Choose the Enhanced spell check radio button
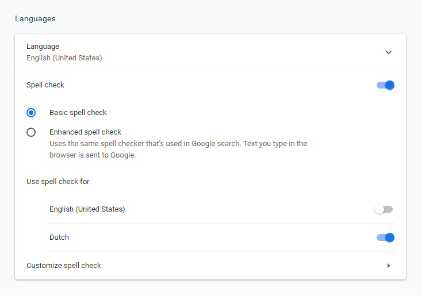This screenshot has width=422, height=295. click(x=31, y=132)
